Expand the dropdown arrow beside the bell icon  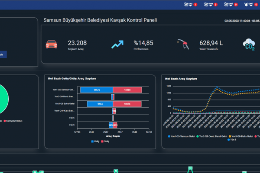(x=251, y=6)
